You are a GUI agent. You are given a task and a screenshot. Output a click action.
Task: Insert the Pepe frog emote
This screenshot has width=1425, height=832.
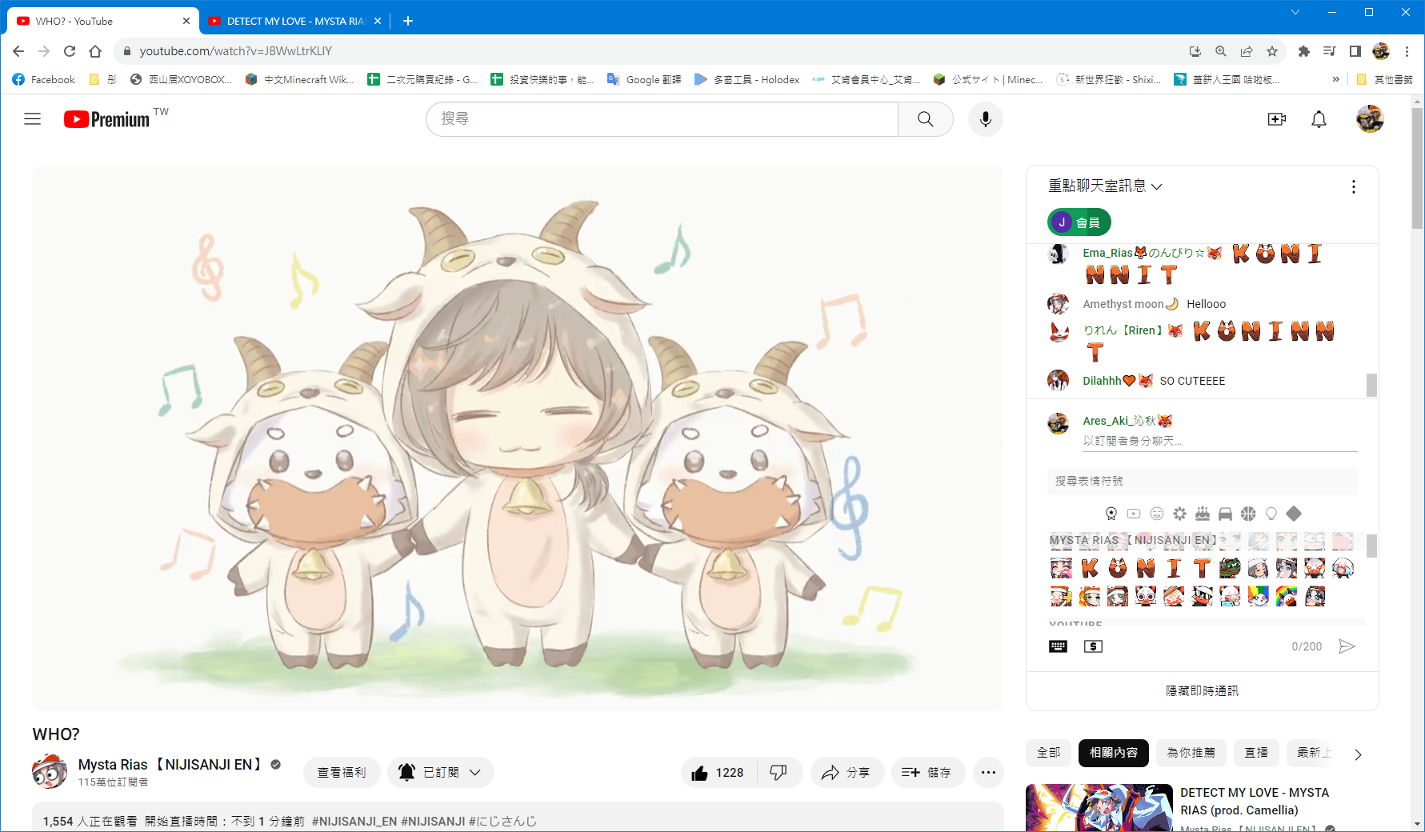pos(1230,568)
